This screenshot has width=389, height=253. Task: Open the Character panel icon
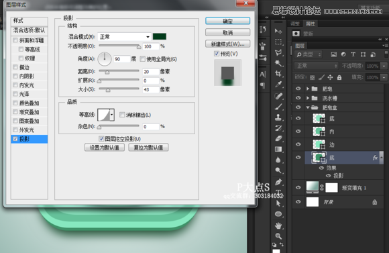263,74
